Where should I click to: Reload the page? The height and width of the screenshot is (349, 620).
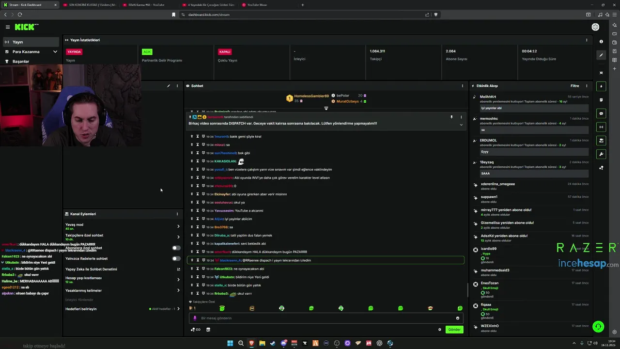(x=20, y=15)
